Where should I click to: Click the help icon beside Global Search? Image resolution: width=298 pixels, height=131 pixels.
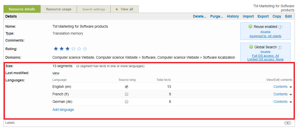point(280,47)
